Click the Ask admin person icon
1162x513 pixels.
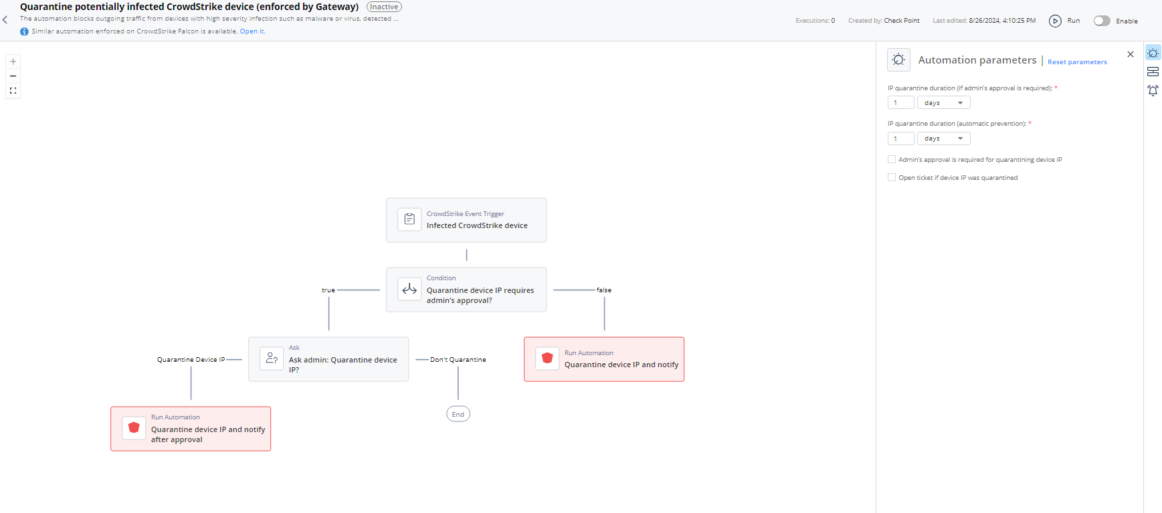272,358
